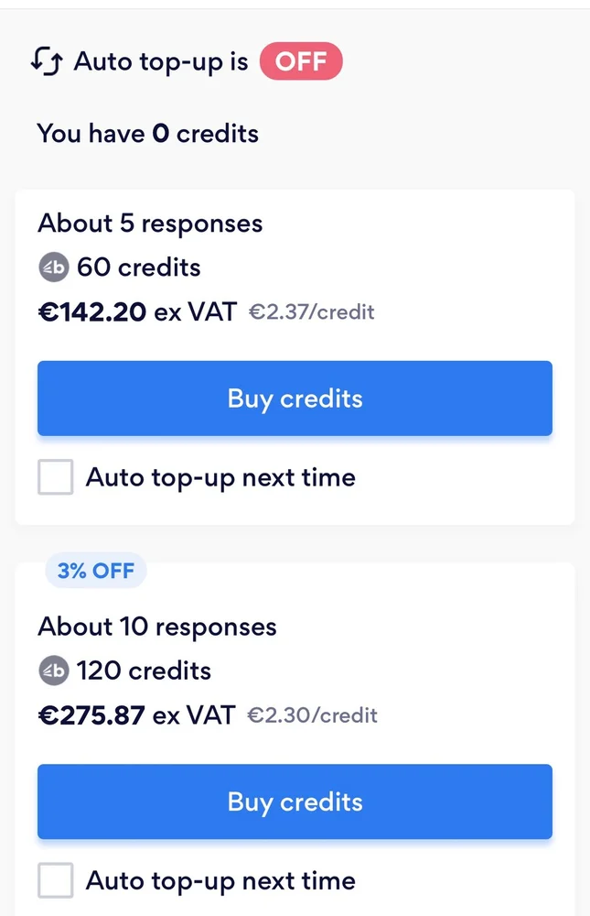Tick auto top-up checkbox in 120 credits card
The width and height of the screenshot is (590, 916).
pyautogui.click(x=55, y=881)
